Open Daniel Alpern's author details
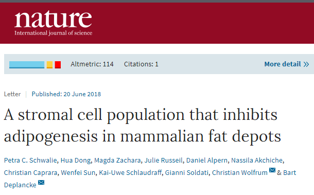Image resolution: width=314 pixels, height=195 pixels. 207,161
